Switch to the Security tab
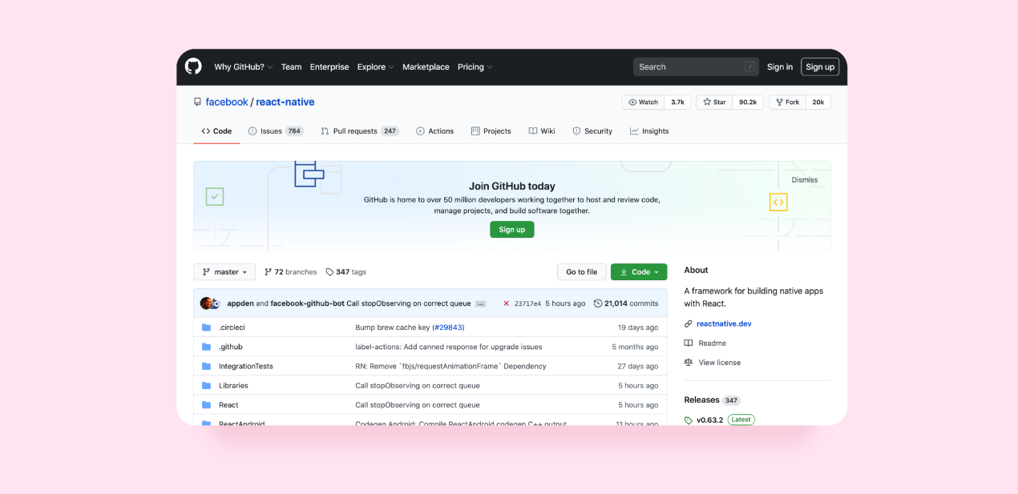This screenshot has width=1018, height=494. pyautogui.click(x=592, y=131)
